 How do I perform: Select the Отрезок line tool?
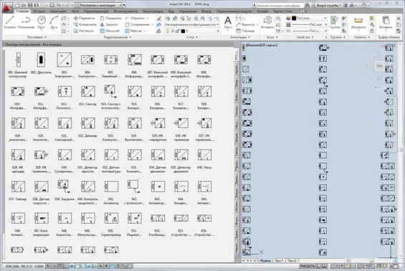click(x=10, y=22)
